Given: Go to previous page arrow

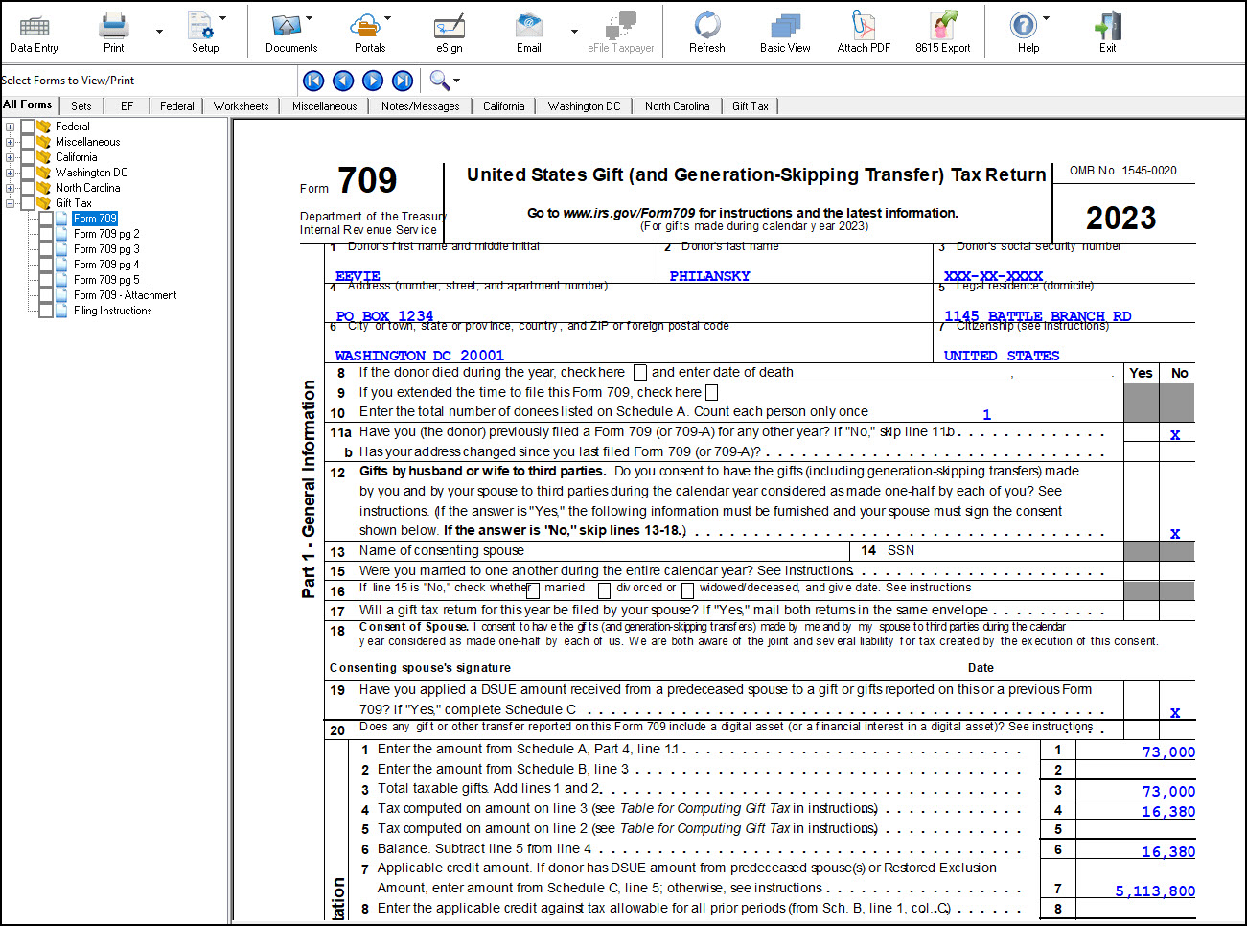Looking at the screenshot, I should (x=343, y=81).
